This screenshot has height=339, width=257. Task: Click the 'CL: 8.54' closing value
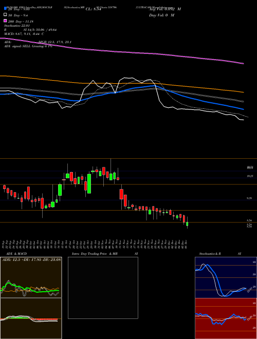point(93,9)
